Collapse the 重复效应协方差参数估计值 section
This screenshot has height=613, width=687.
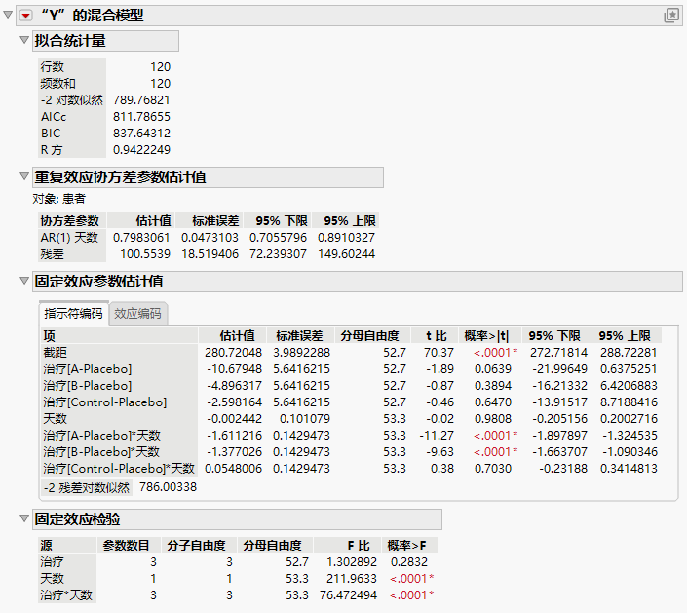coord(24,176)
